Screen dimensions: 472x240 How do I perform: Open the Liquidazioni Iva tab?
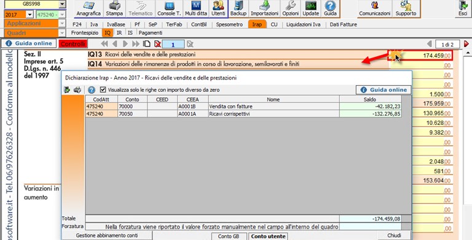pos(303,24)
